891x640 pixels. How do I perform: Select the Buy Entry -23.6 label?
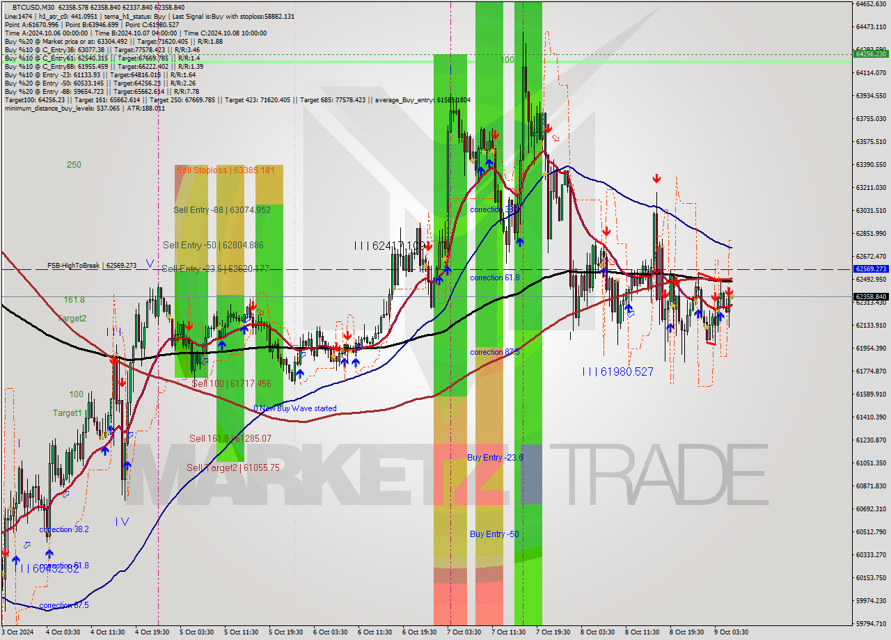point(495,457)
